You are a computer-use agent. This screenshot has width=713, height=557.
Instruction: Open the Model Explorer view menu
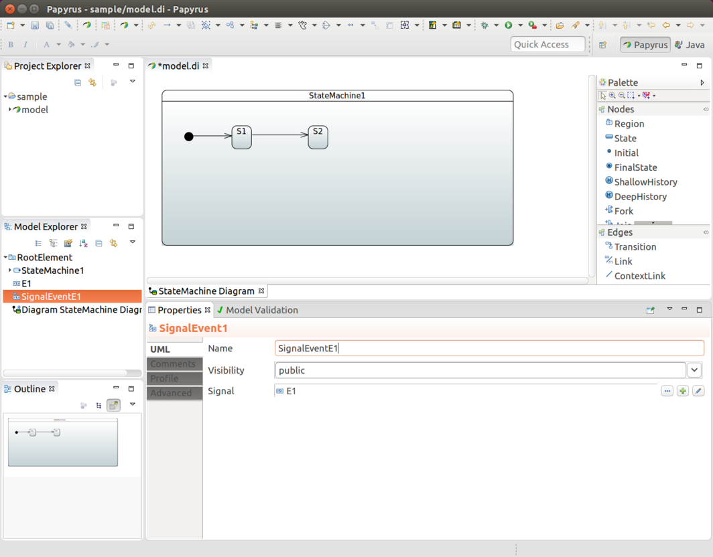pos(133,242)
